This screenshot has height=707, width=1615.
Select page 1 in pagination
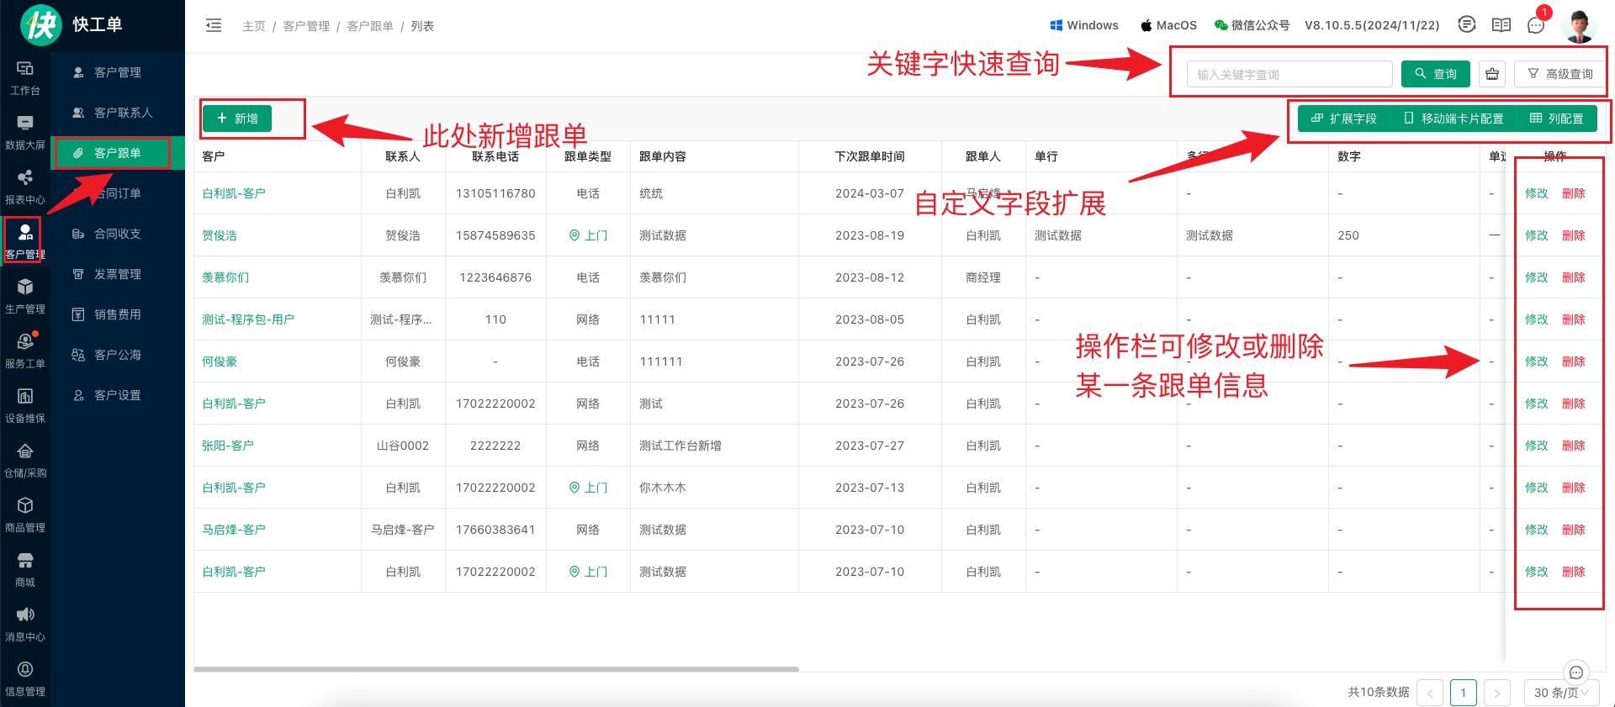coord(1464,693)
